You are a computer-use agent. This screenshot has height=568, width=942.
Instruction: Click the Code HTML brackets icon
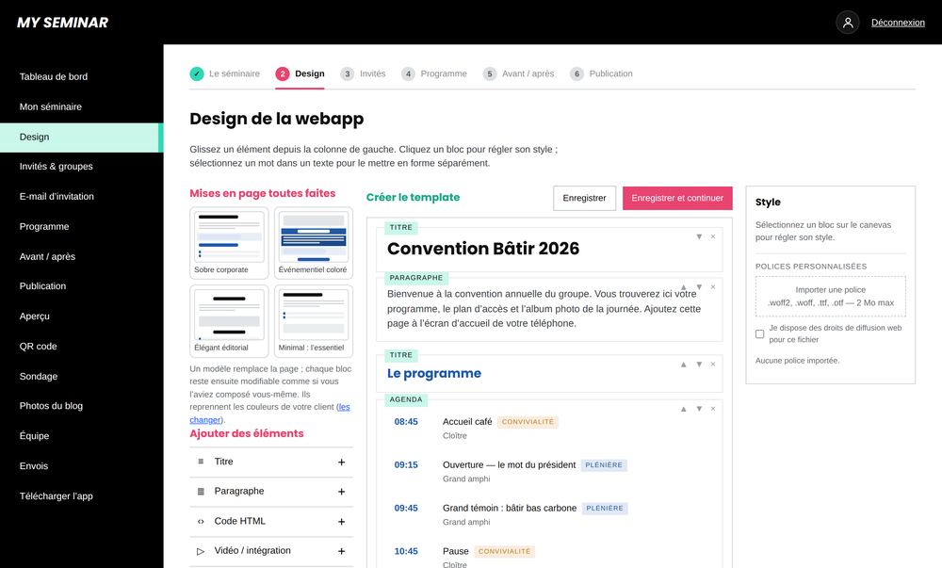click(201, 521)
